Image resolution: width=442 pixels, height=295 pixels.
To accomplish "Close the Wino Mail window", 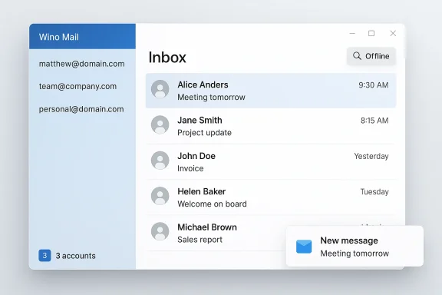I will [393, 33].
